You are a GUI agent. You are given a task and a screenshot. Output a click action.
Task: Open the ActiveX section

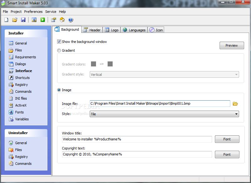pos(18,105)
